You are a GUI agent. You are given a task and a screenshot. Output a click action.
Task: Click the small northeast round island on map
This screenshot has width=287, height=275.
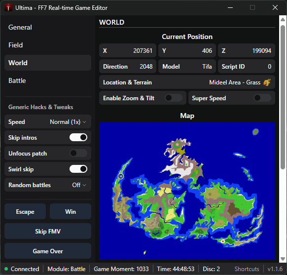pyautogui.click(x=255, y=131)
